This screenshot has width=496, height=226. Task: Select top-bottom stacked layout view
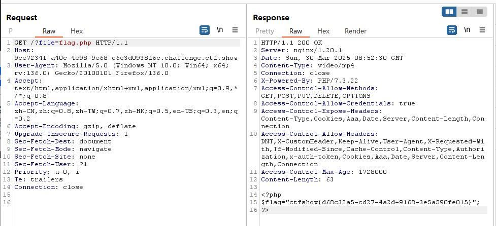click(x=465, y=12)
